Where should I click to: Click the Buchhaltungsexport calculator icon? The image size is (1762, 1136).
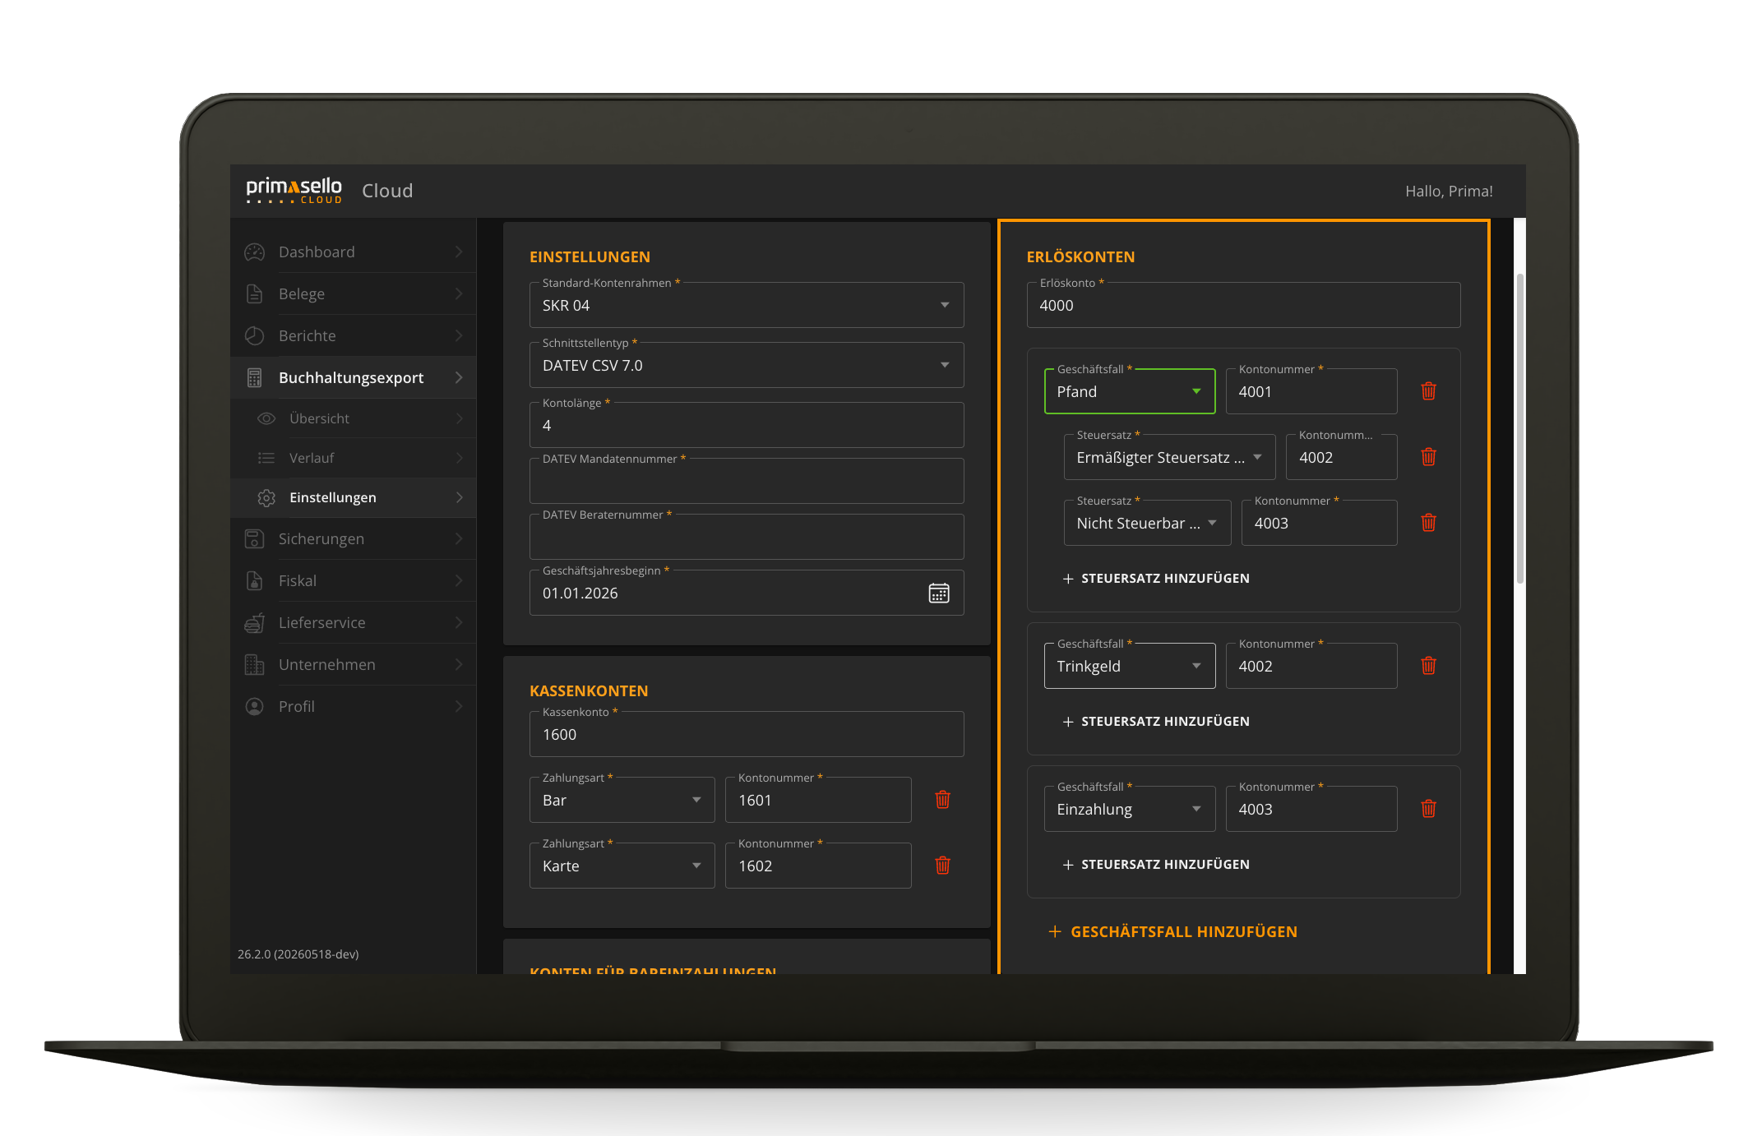point(255,378)
